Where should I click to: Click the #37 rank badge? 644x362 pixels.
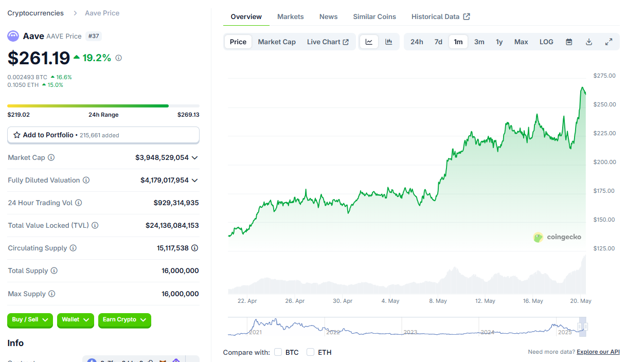pos(94,36)
